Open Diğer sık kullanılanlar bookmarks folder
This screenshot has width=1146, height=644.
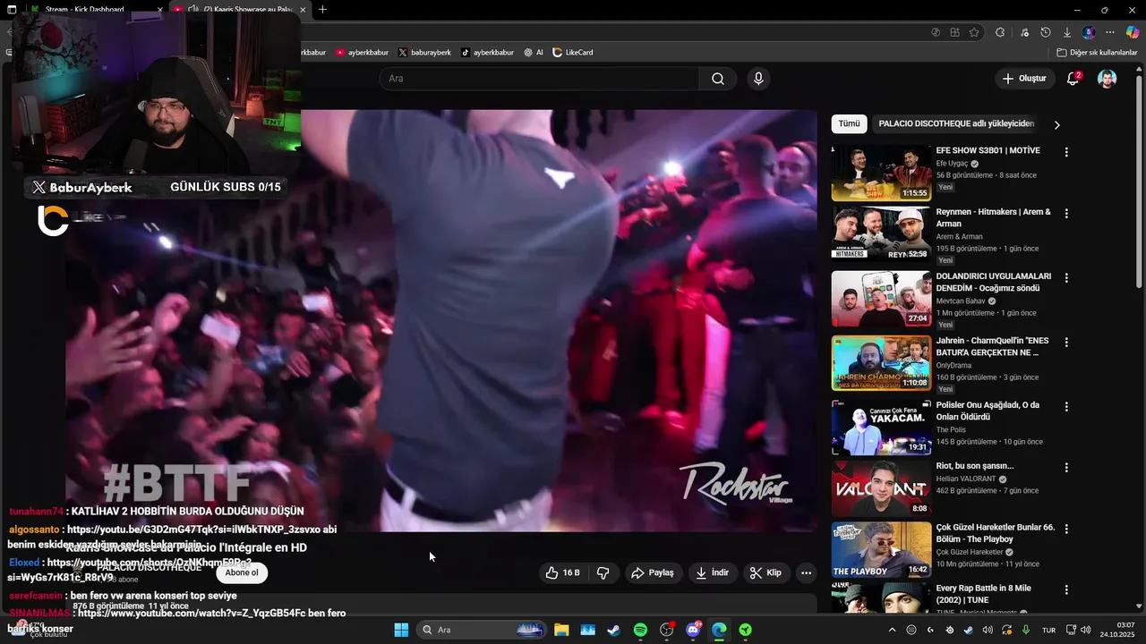(1097, 53)
